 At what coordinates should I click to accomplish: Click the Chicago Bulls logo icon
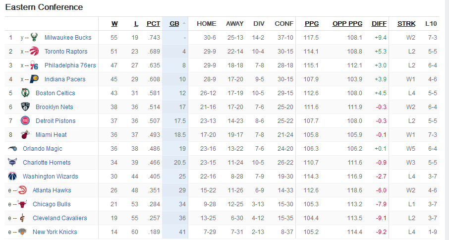point(22,204)
